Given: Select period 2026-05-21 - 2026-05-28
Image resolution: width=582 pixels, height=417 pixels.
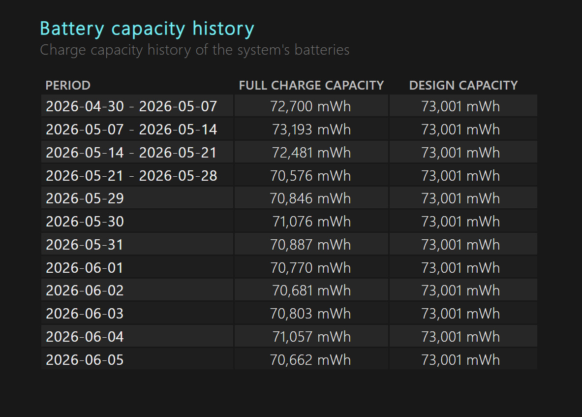Looking at the screenshot, I should click(131, 176).
